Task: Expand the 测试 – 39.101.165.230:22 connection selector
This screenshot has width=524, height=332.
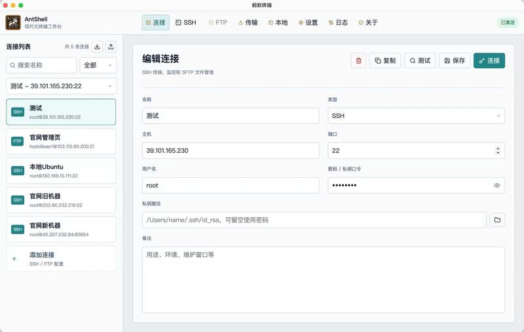Action: pyautogui.click(x=61, y=86)
